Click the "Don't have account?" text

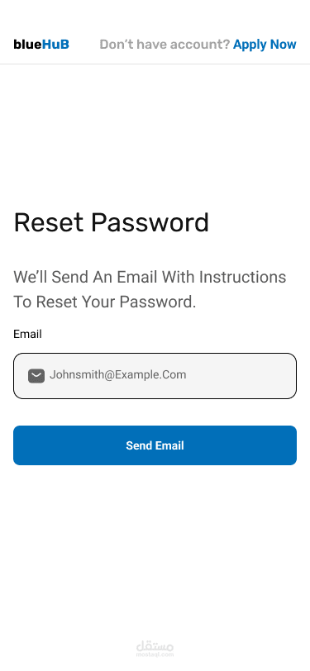point(165,45)
